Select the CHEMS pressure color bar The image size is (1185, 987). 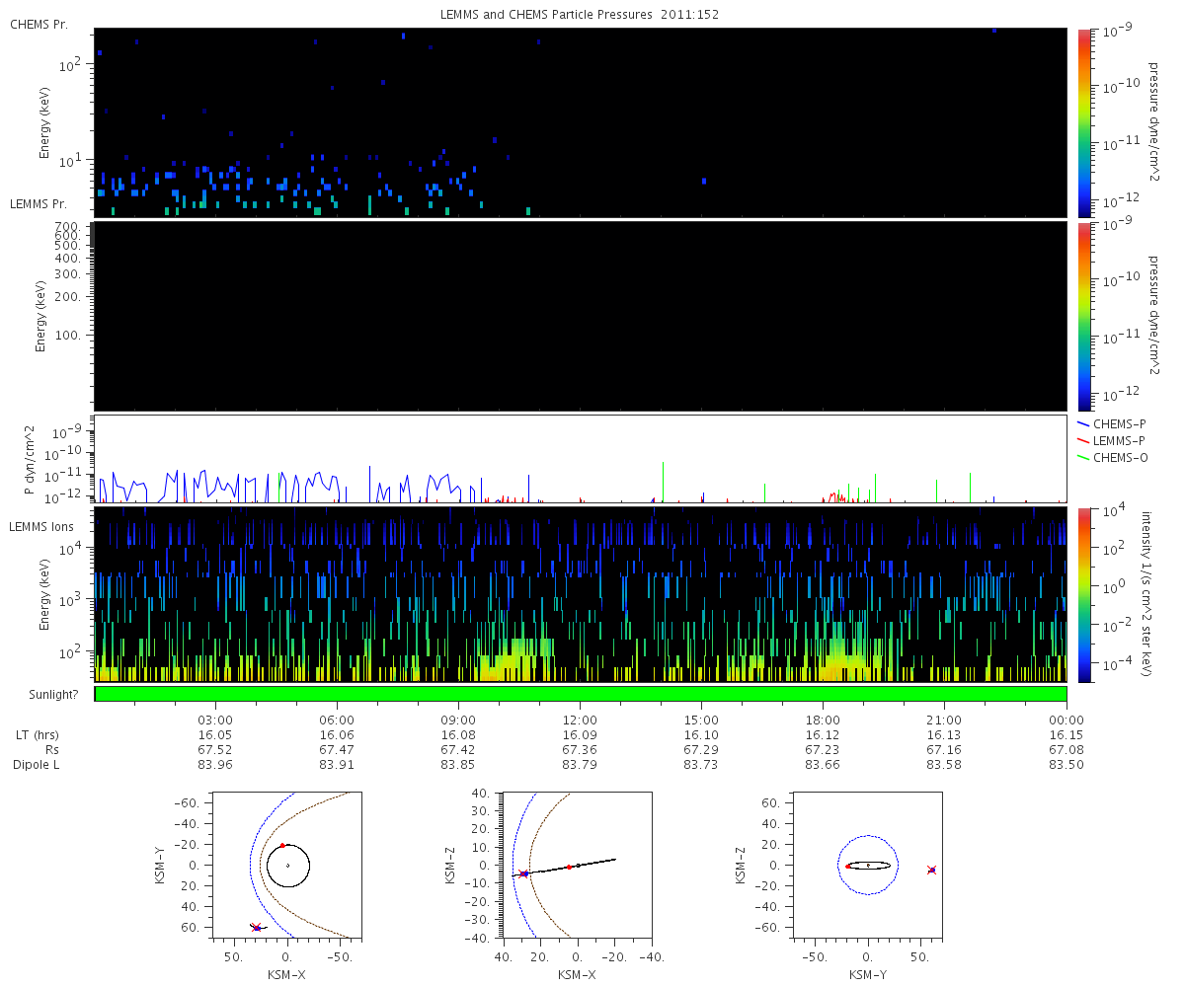(1083, 122)
